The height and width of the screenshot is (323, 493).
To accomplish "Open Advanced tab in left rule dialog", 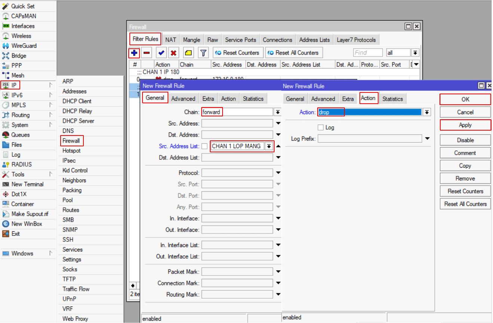I will tap(183, 99).
